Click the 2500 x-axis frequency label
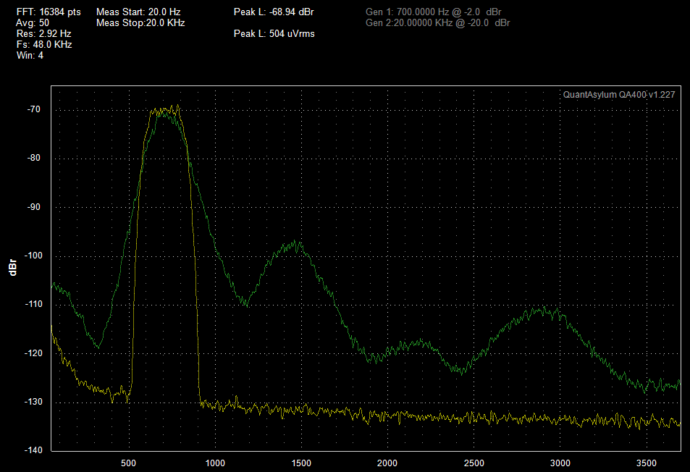This screenshot has height=472, width=690. (474, 463)
